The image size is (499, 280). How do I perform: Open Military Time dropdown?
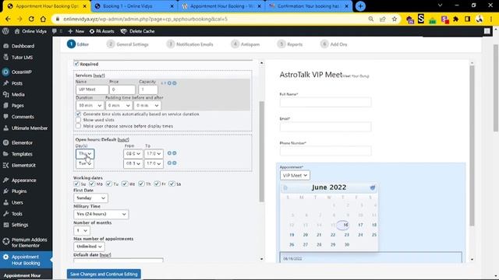(101, 214)
